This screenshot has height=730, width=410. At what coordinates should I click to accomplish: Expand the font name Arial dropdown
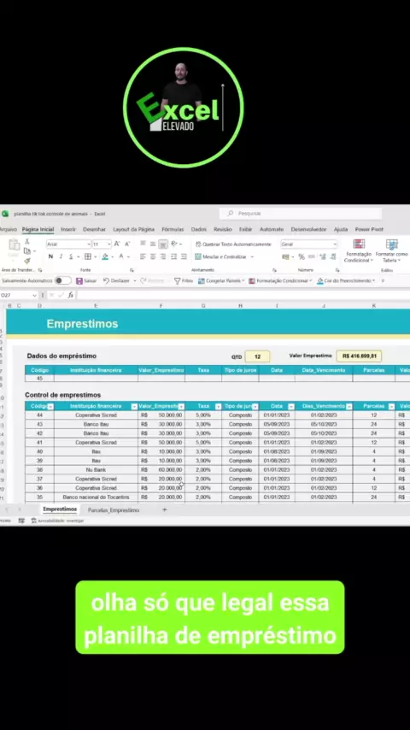click(89, 244)
